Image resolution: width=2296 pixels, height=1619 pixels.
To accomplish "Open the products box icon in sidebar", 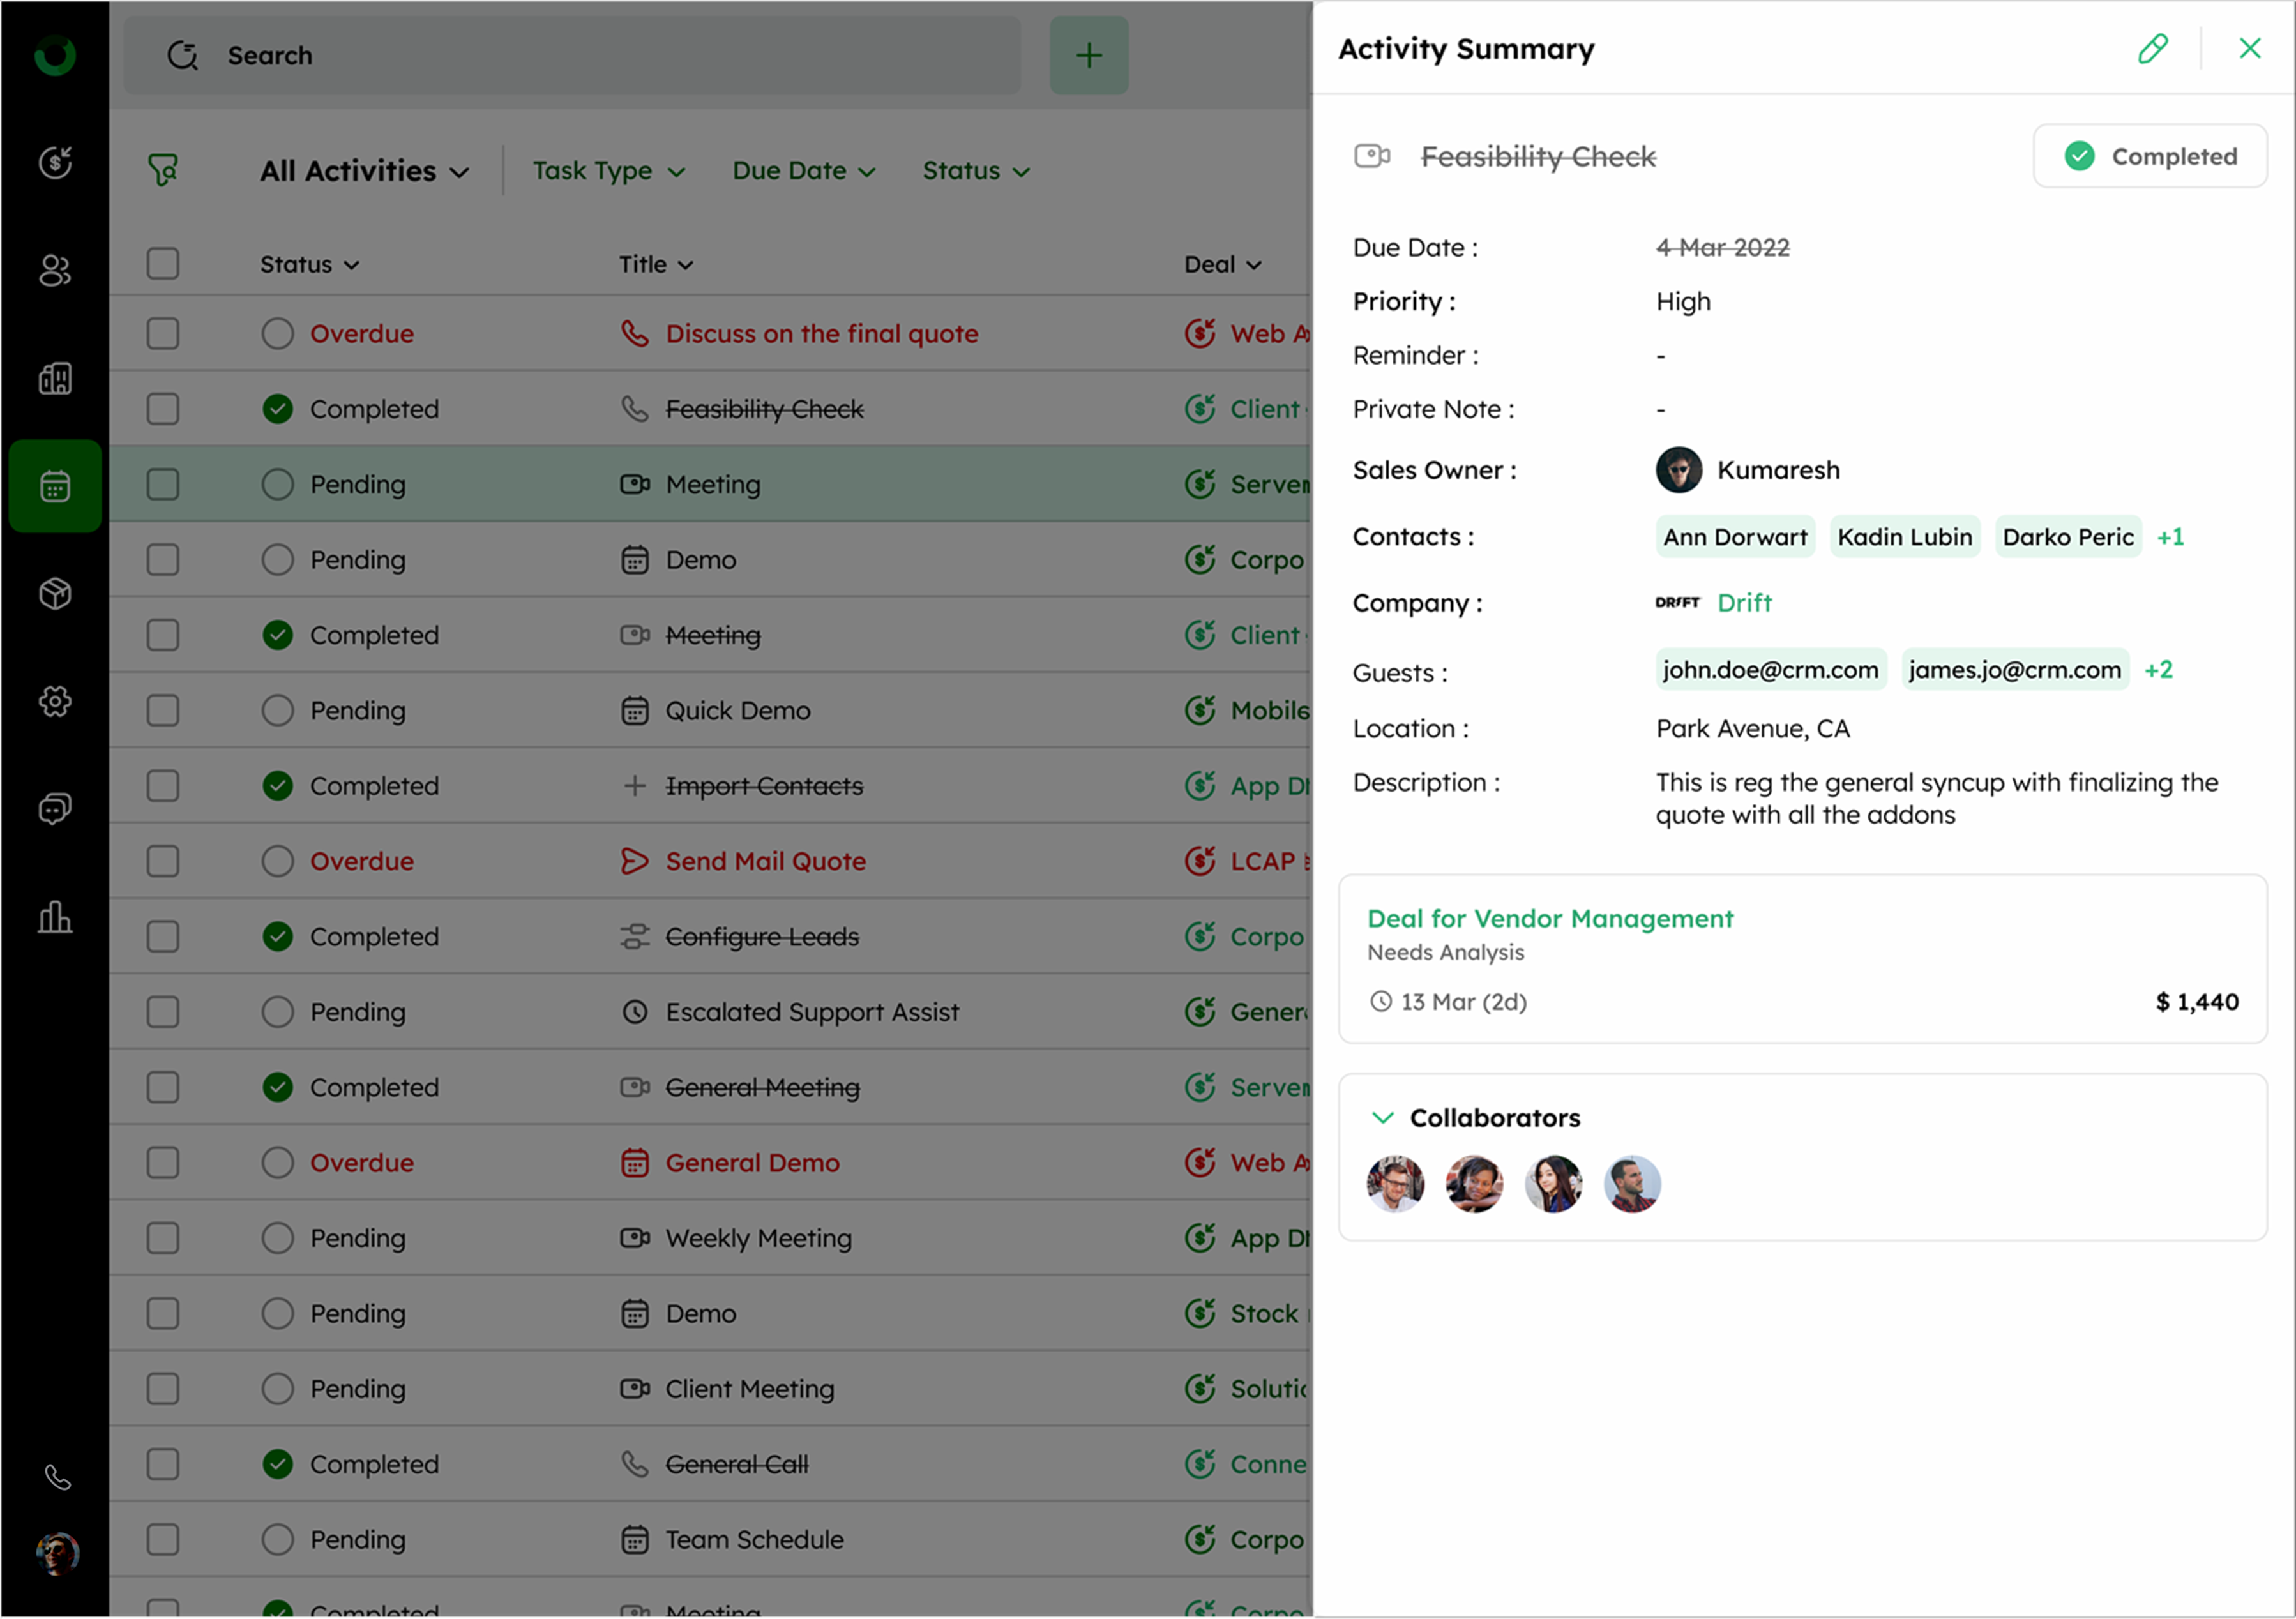I will 55,594.
